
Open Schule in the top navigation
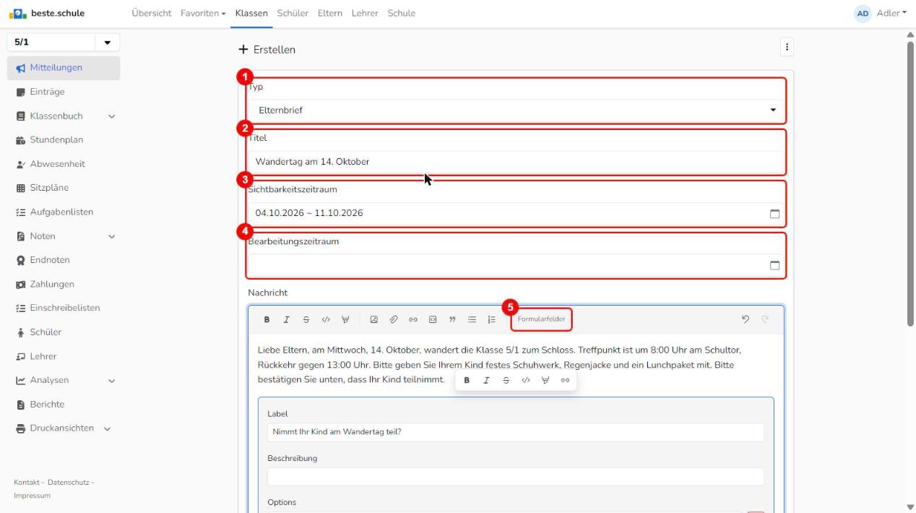tap(402, 13)
